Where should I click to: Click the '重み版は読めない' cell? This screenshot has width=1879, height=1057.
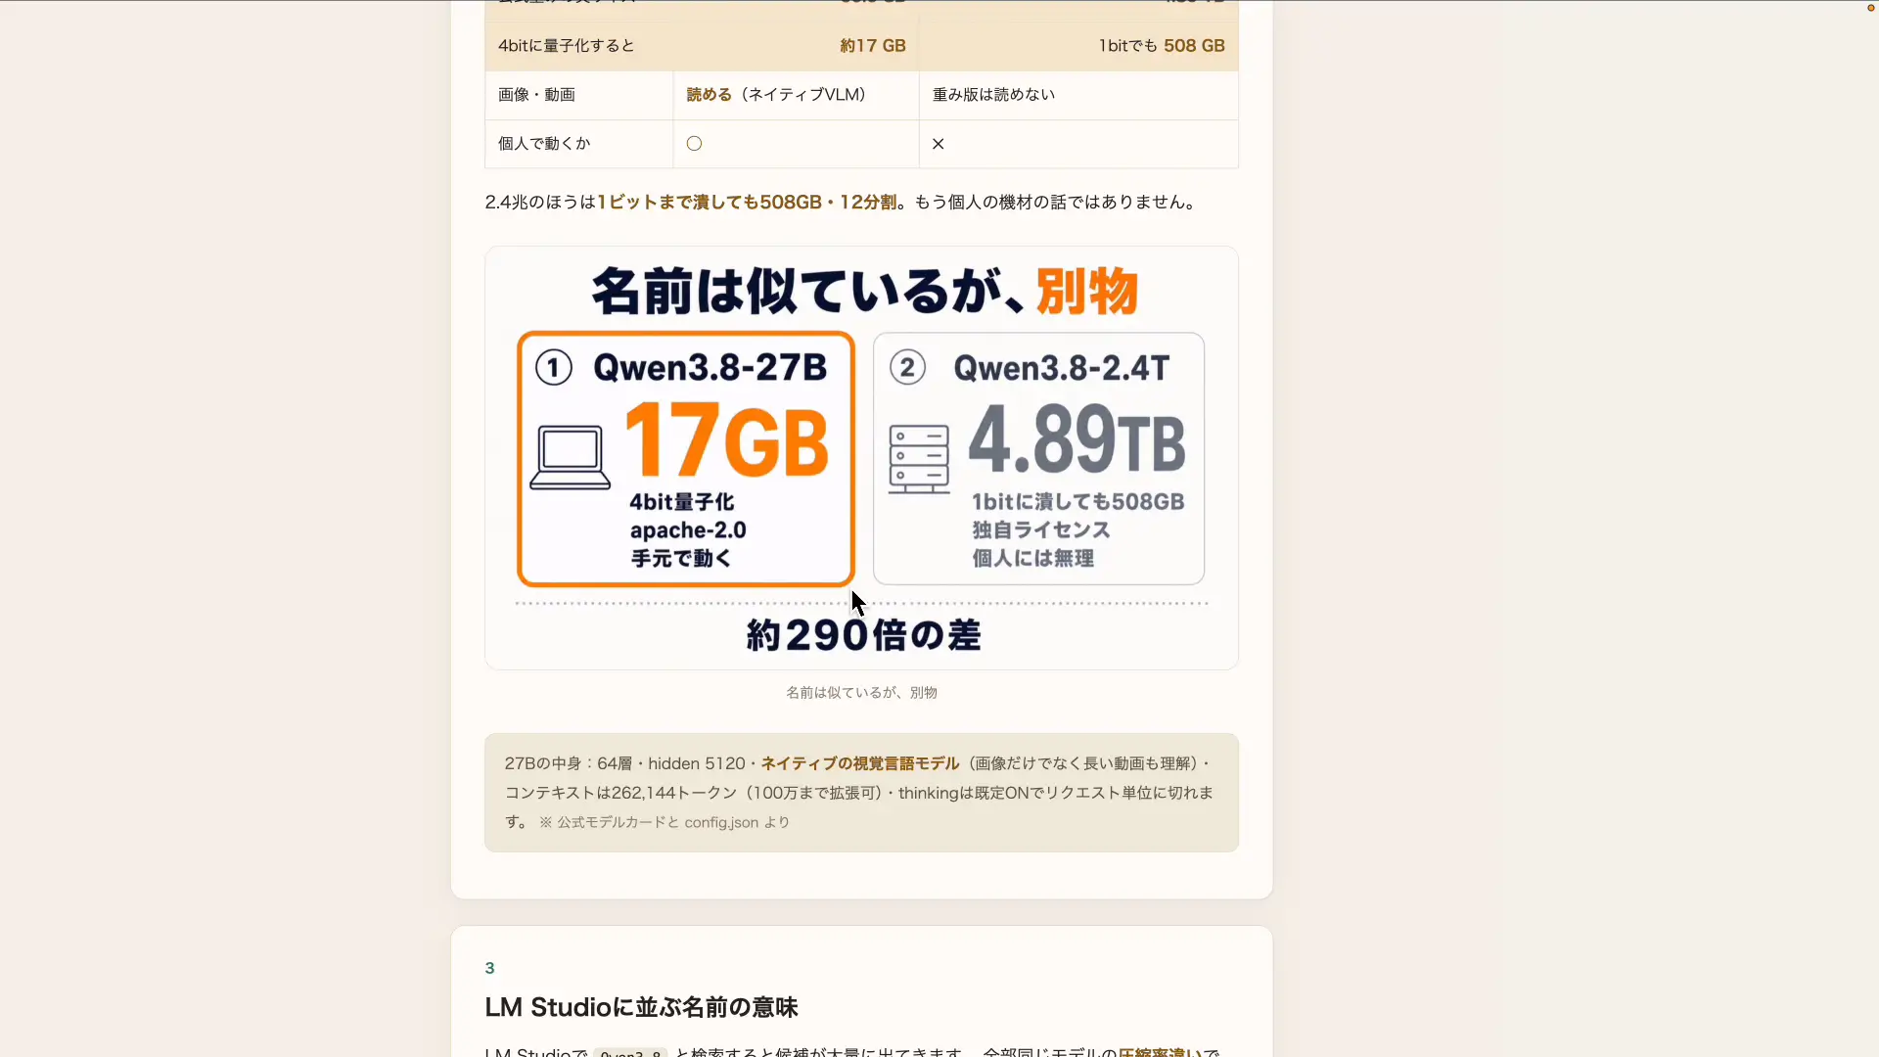(x=993, y=95)
